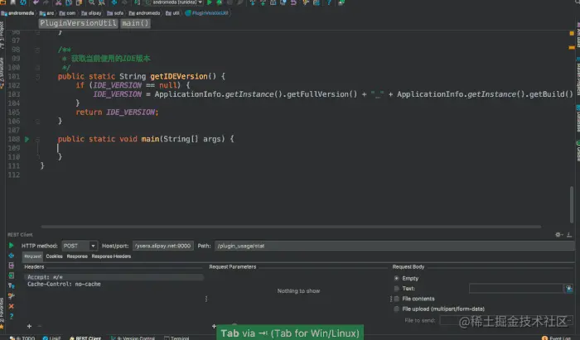Collapse the getIDEVersion method fold marker
The height and width of the screenshot is (340, 580).
pos(38,77)
